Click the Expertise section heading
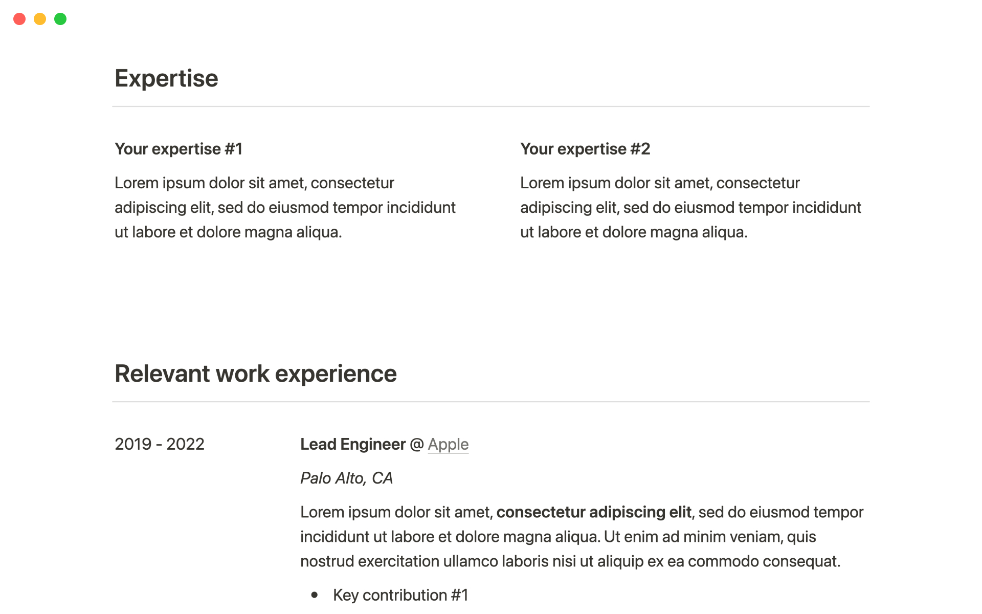The image size is (982, 614). [166, 78]
